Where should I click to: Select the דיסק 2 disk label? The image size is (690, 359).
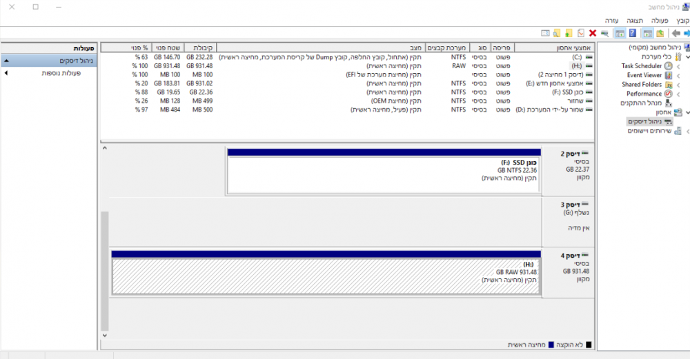(x=568, y=172)
